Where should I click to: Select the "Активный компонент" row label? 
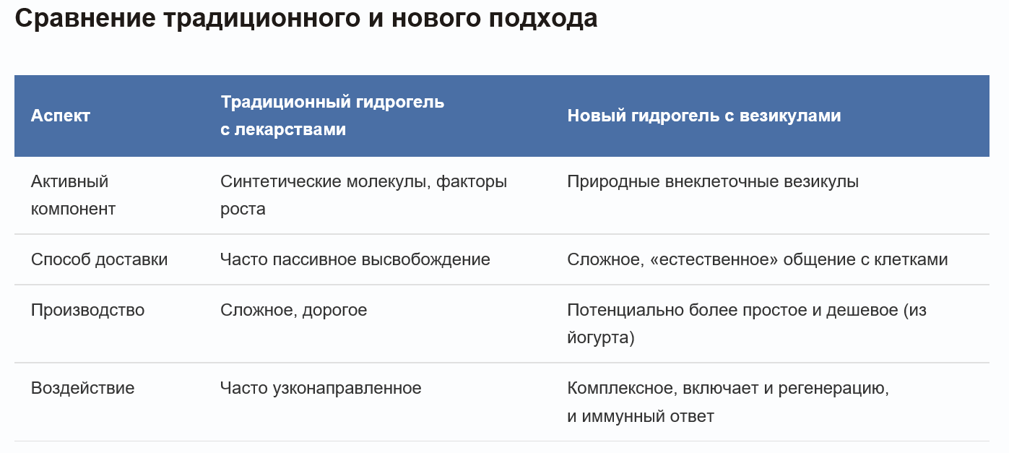(x=73, y=195)
